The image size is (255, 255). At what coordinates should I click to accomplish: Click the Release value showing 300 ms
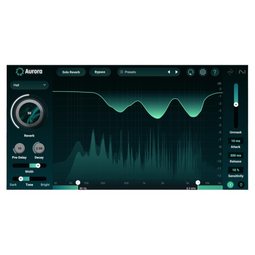pyautogui.click(x=235, y=155)
